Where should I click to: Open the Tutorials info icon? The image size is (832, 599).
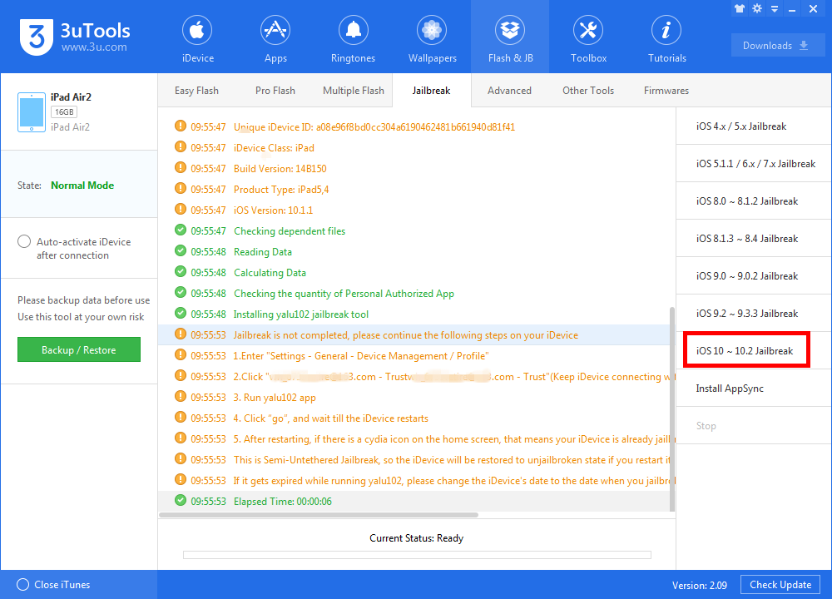click(x=666, y=30)
